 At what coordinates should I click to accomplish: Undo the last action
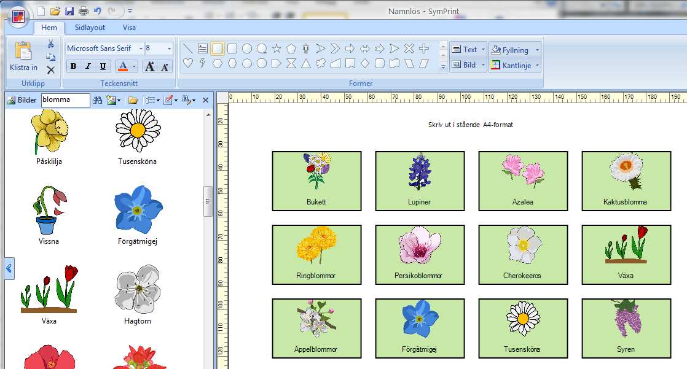tap(97, 10)
